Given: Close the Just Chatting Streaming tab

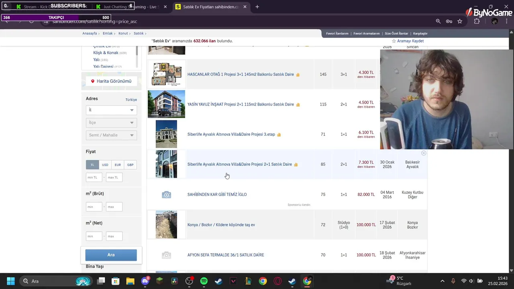Looking at the screenshot, I should point(165,7).
